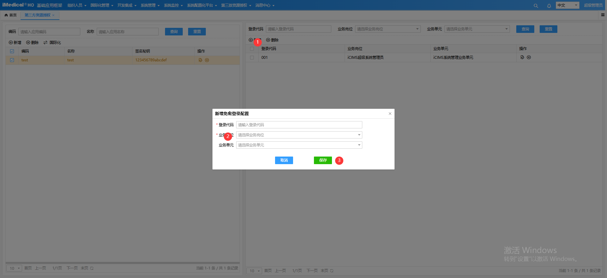607x278 pixels.
Task: Click the 登录代码 input field in dialog
Action: [299, 125]
